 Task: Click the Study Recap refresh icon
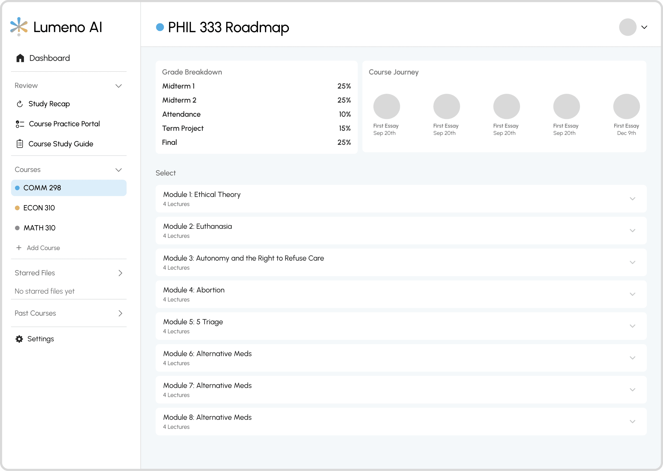pyautogui.click(x=20, y=104)
